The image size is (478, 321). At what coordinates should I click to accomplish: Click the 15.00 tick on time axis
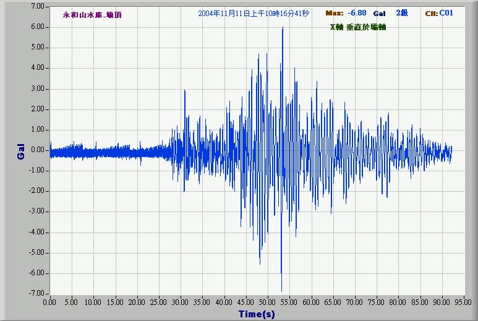point(115,302)
